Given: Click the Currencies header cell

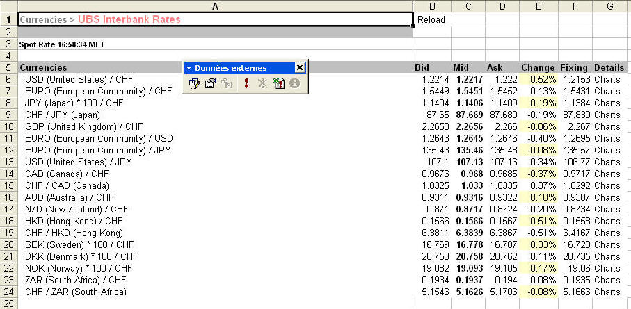Looking at the screenshot, I should (x=215, y=67).
